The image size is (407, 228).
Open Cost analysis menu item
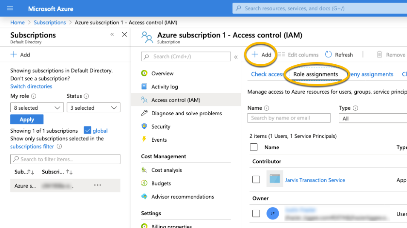point(167,170)
